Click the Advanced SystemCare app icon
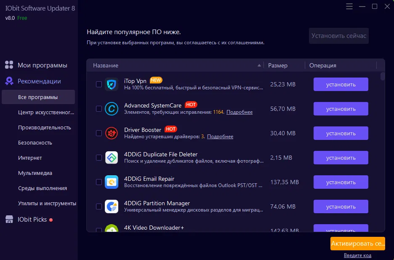 112,109
